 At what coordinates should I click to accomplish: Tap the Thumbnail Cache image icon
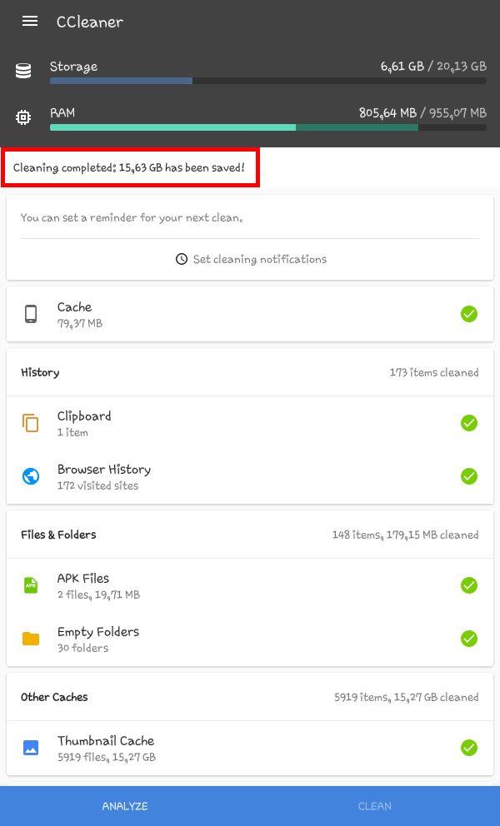[31, 748]
